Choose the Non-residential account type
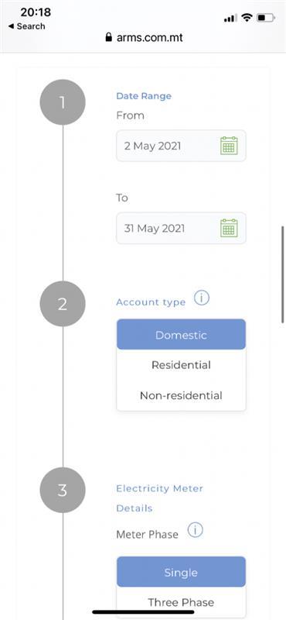Image resolution: width=286 pixels, height=620 pixels. 181,395
